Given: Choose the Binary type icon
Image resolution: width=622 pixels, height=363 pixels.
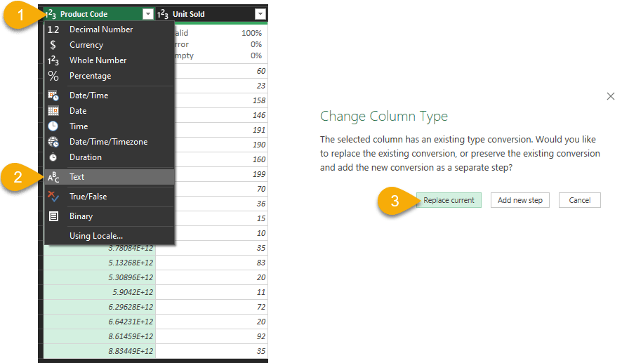Looking at the screenshot, I should point(53,216).
